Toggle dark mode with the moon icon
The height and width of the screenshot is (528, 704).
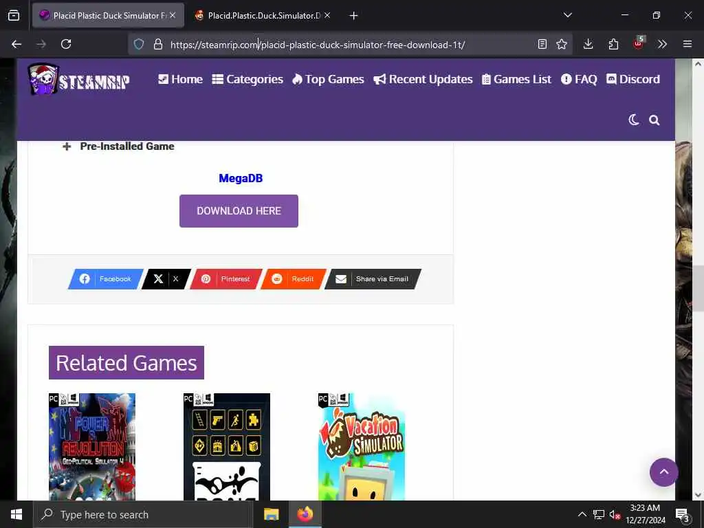coord(633,120)
